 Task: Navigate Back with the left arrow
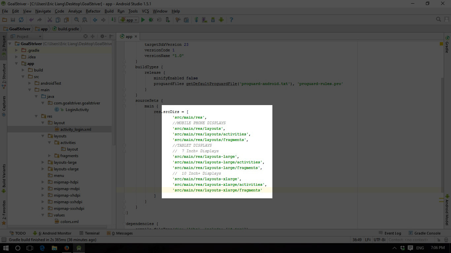95,20
